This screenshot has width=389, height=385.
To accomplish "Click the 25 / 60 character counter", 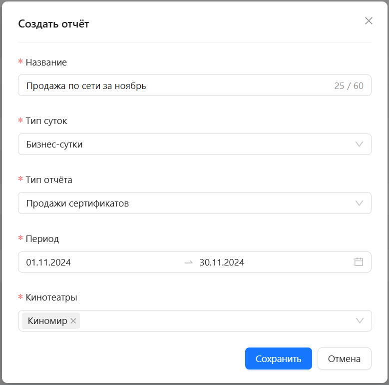I will click(349, 85).
